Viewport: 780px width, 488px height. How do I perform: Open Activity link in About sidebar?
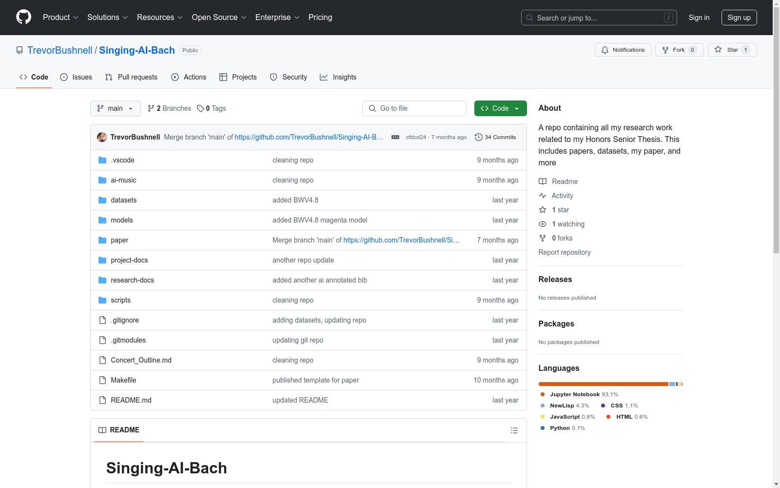coord(556,196)
